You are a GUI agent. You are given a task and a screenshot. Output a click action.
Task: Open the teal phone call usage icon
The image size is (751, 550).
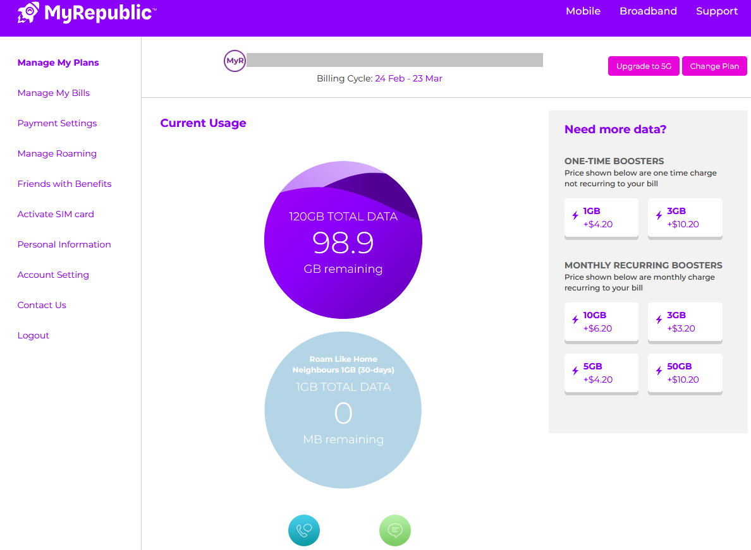pos(304,530)
